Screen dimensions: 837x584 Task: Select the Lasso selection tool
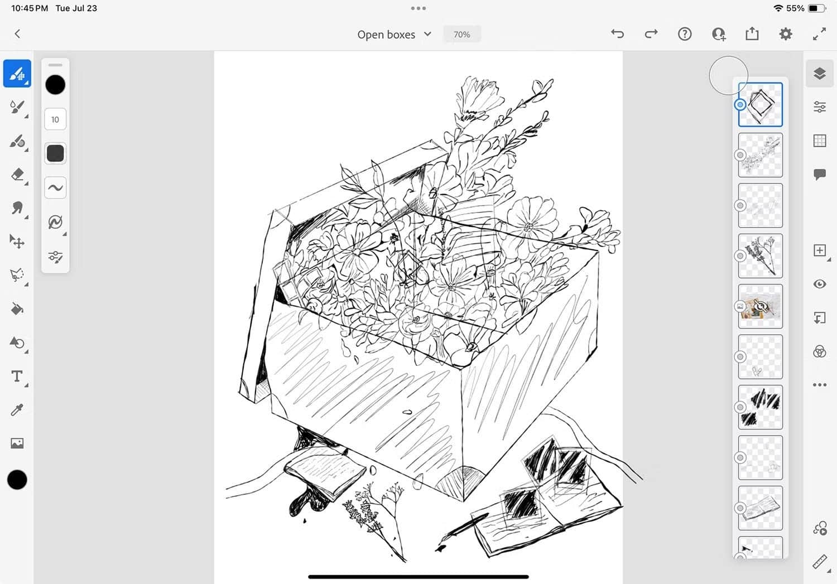point(17,275)
